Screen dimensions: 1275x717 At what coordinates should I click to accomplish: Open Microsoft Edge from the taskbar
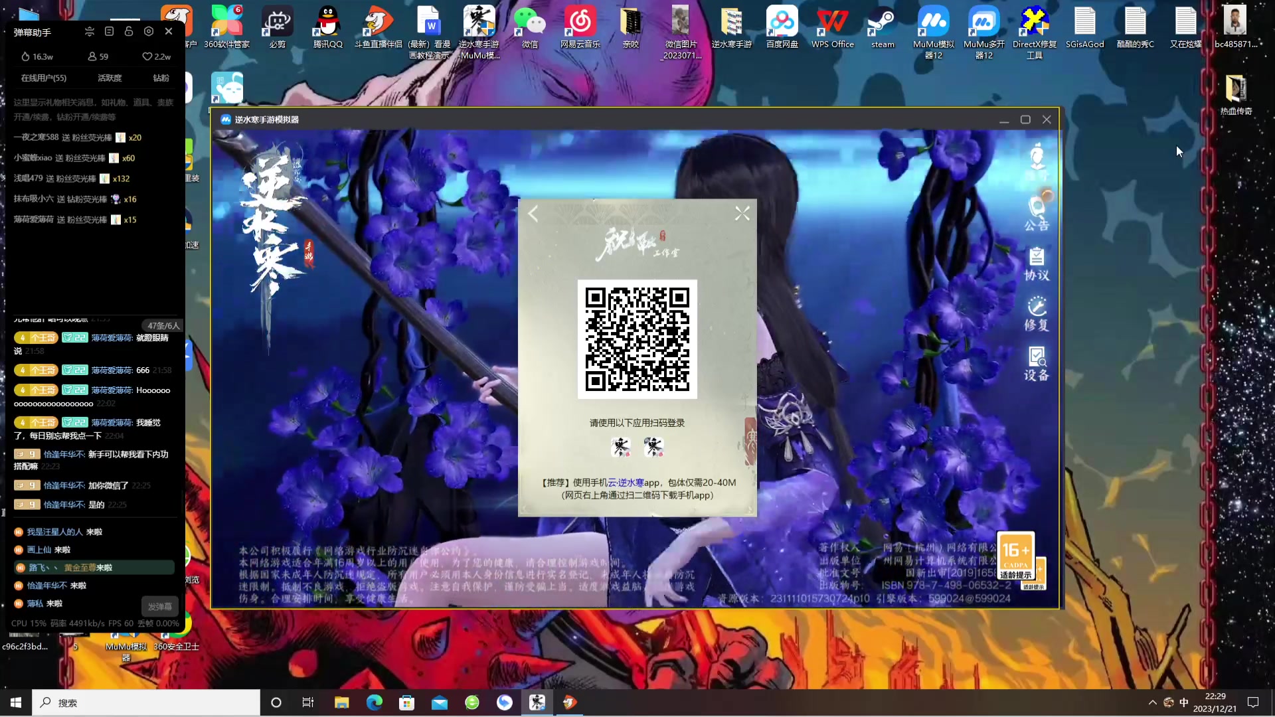[374, 702]
